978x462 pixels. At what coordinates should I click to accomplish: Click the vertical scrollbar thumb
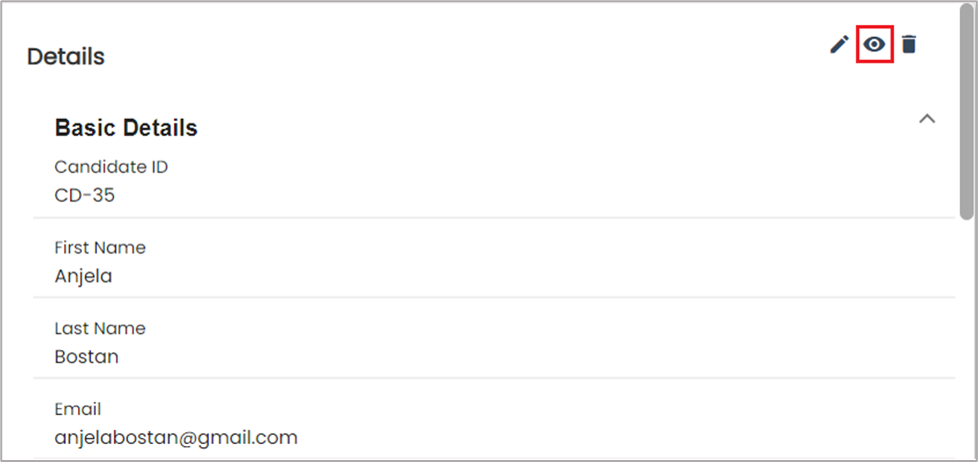coord(966,160)
